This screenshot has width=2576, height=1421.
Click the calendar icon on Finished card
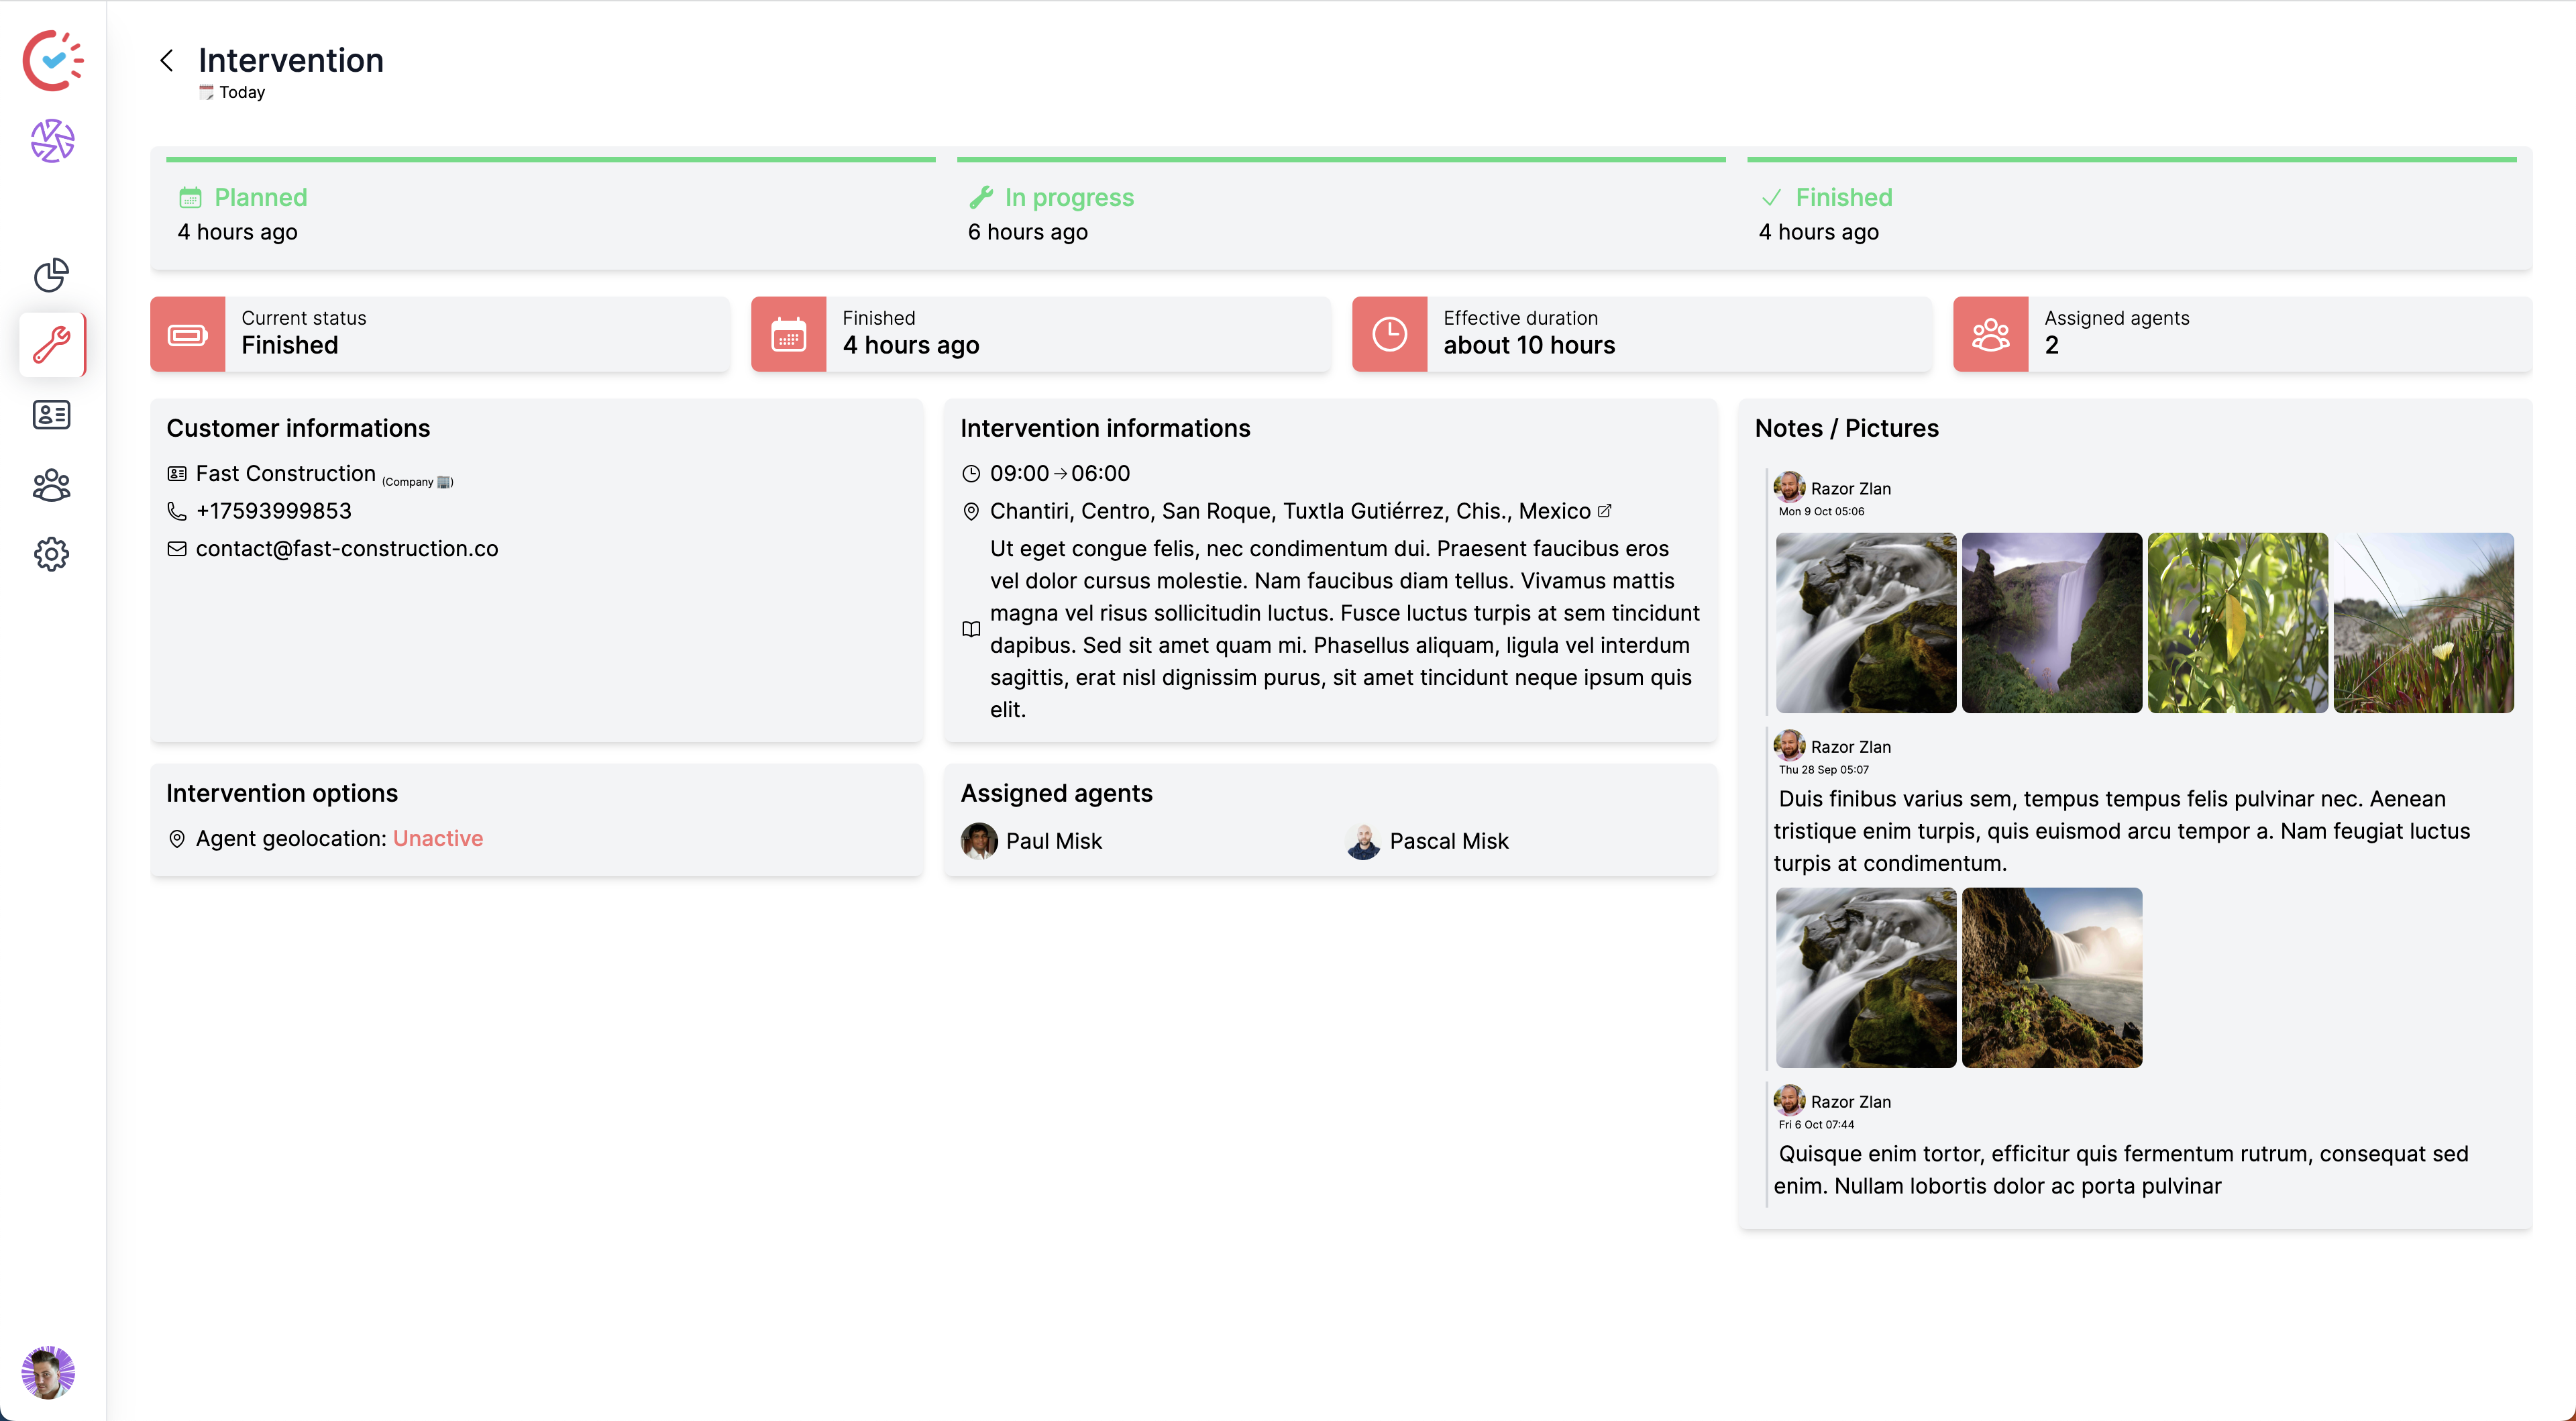(x=789, y=334)
